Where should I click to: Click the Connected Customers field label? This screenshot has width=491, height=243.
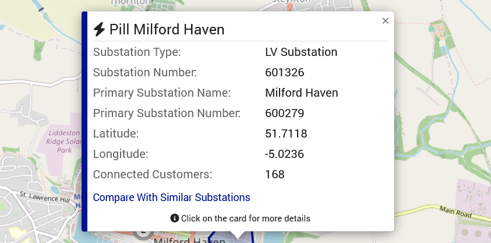point(153,174)
